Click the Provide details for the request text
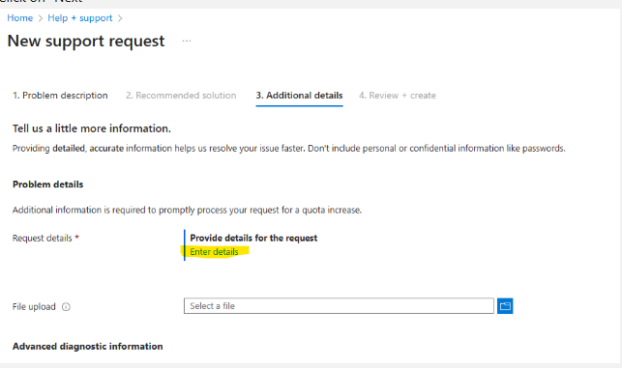Screen dimensions: 622x368 [x=253, y=238]
